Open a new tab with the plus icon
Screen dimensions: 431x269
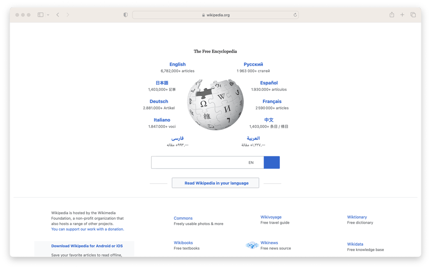402,14
